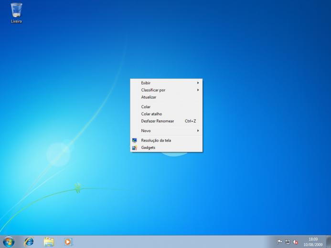Click the network status tray icon
The height and width of the screenshot is (248, 331).
click(288, 242)
